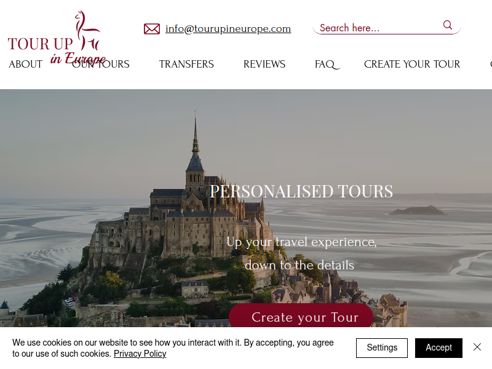Open the REVIEWS menu item

coord(264,64)
